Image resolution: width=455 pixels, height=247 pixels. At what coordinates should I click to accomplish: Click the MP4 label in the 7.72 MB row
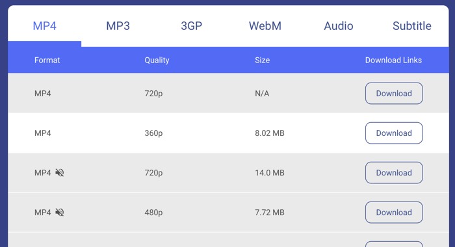coord(43,213)
